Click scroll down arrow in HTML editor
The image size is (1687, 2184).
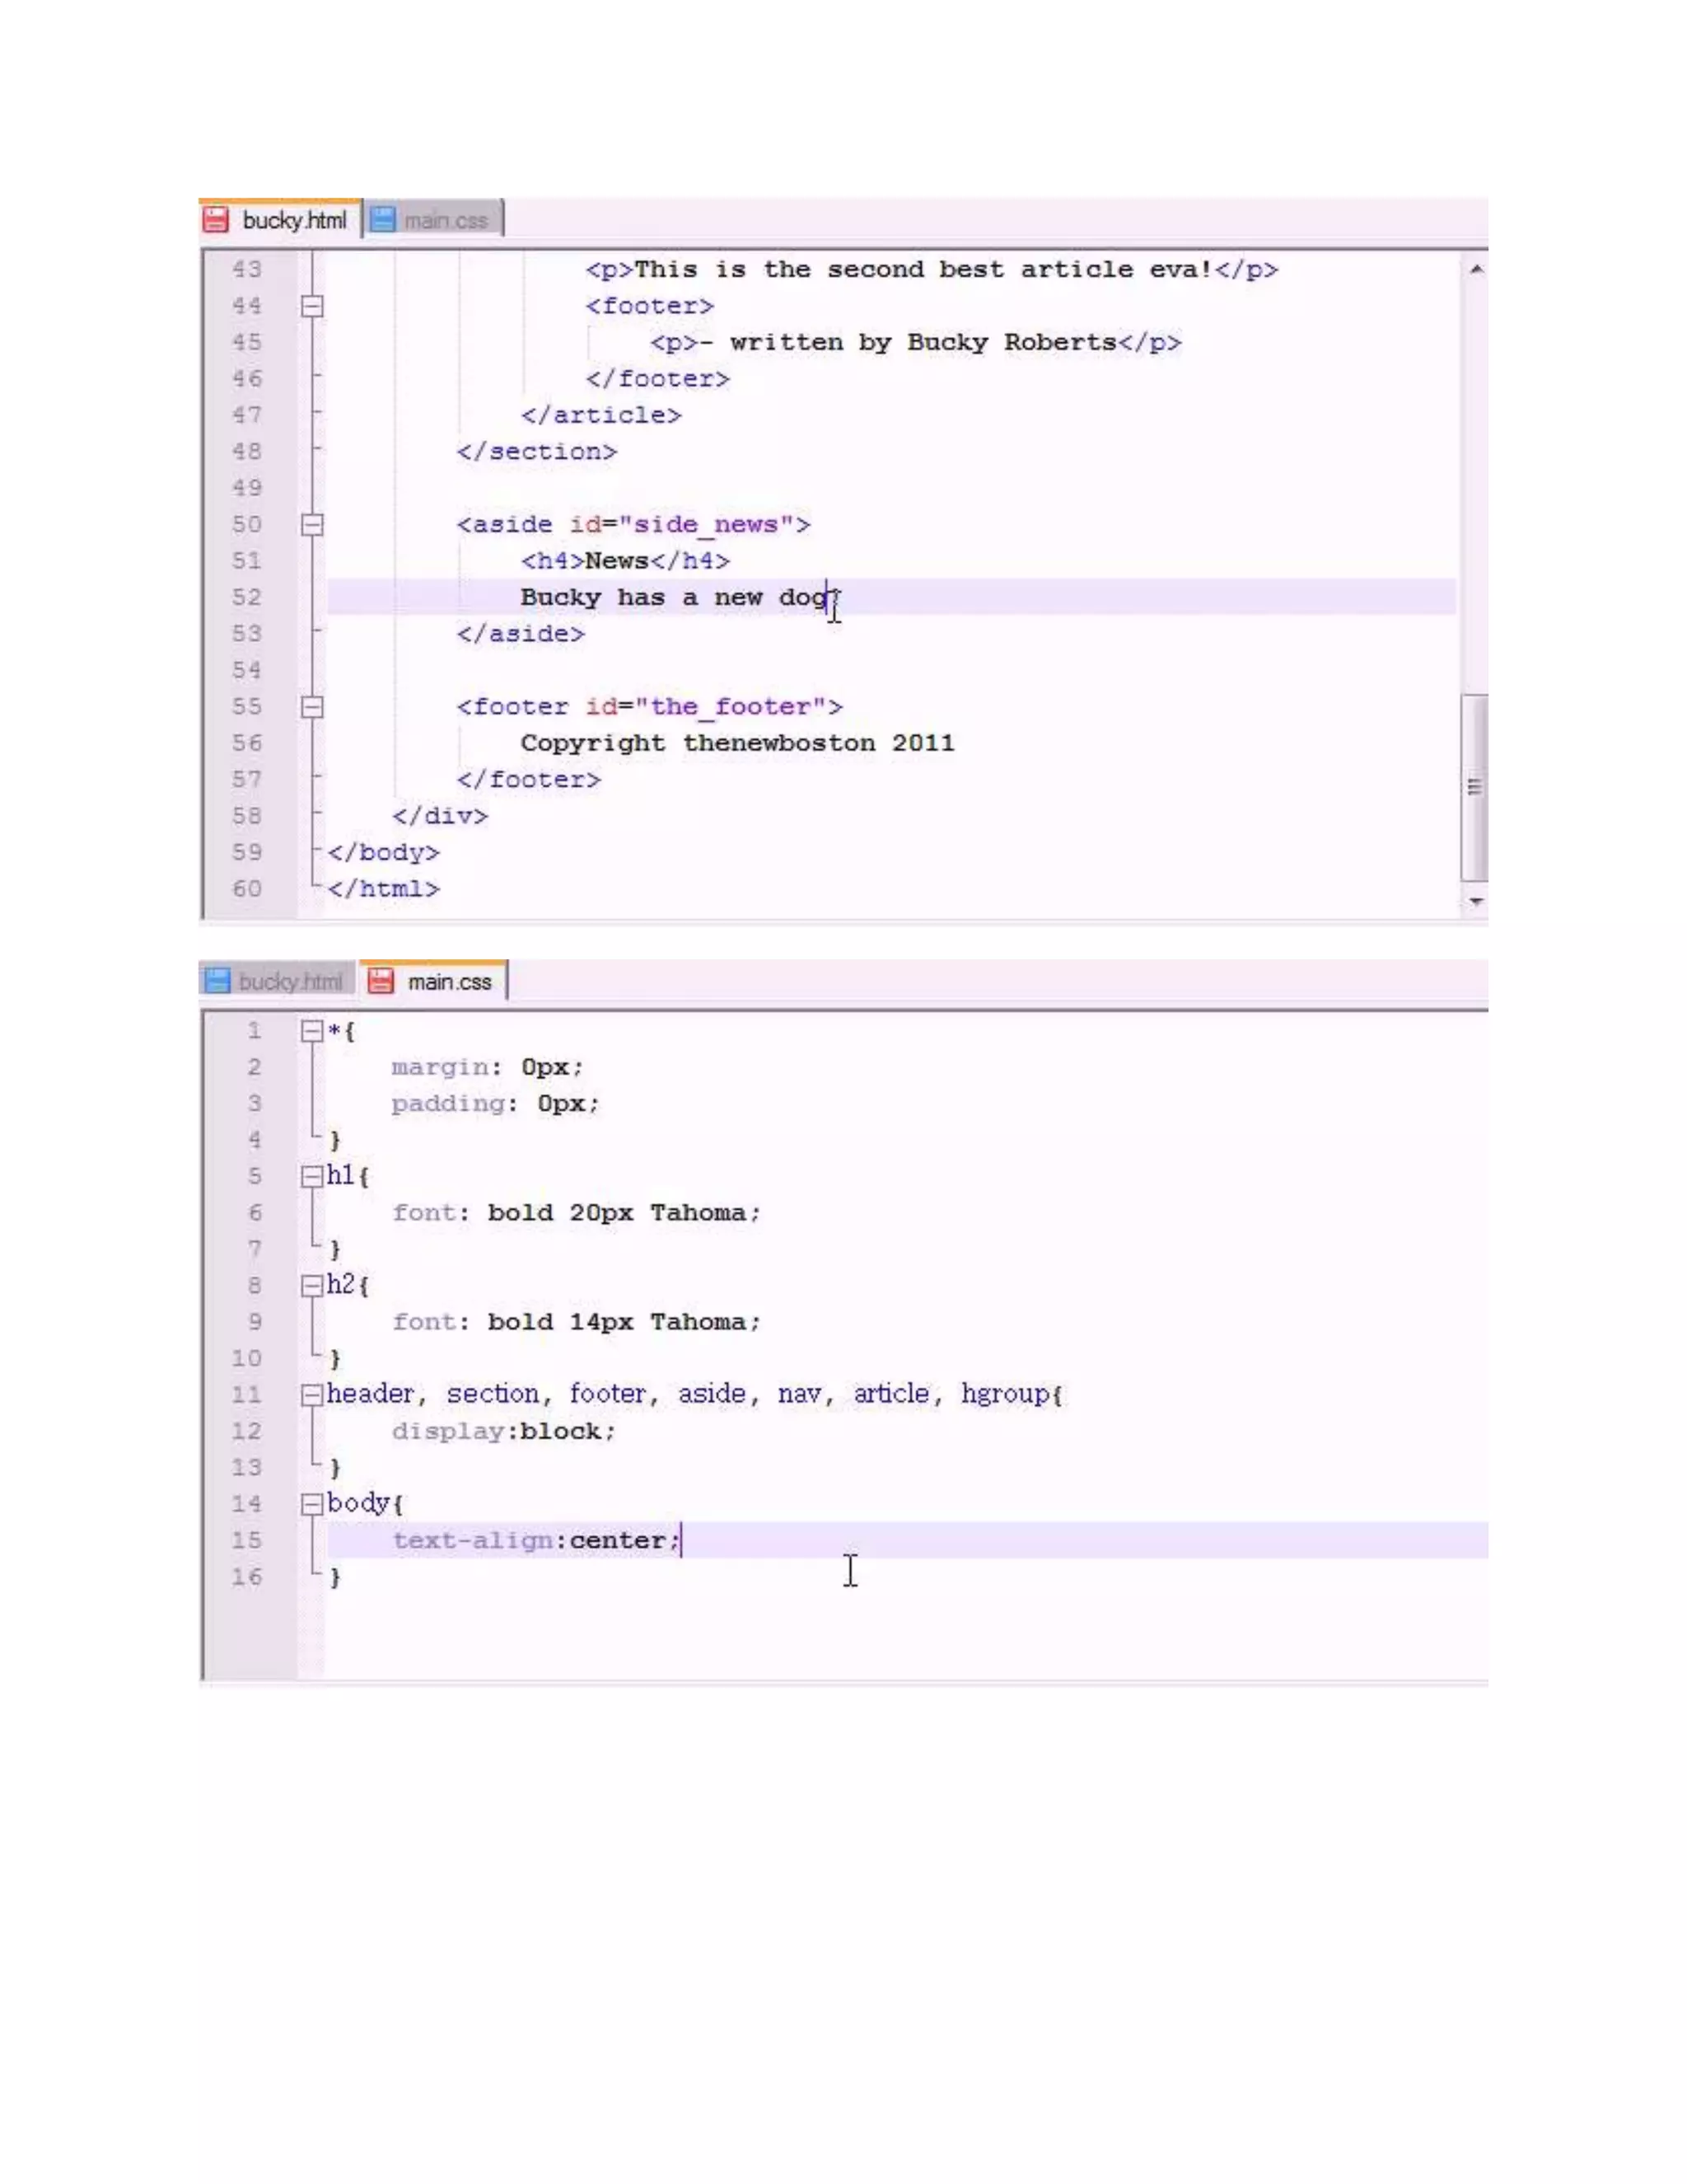point(1475,902)
